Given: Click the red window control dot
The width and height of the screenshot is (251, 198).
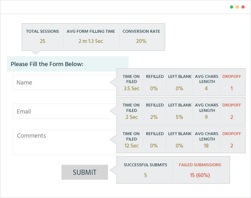Looking at the screenshot, I should (x=243, y=7).
